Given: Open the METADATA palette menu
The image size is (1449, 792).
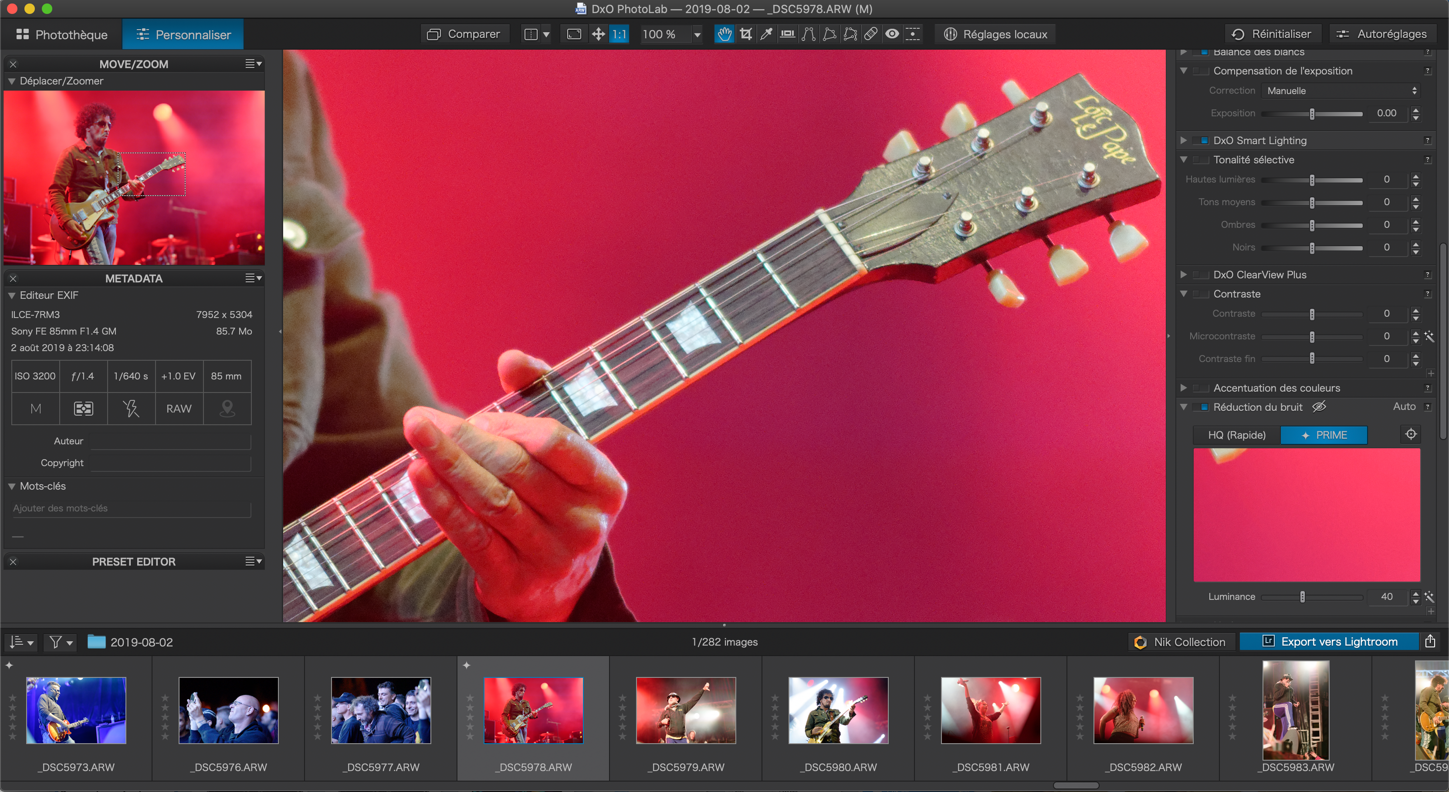Looking at the screenshot, I should [254, 278].
